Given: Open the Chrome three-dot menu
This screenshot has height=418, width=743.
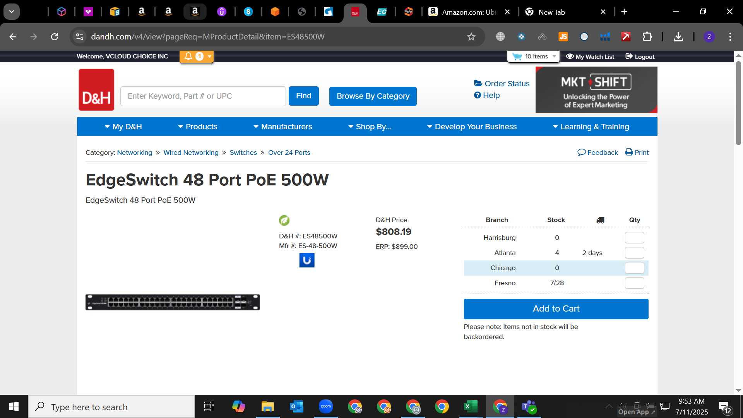Looking at the screenshot, I should (x=730, y=37).
